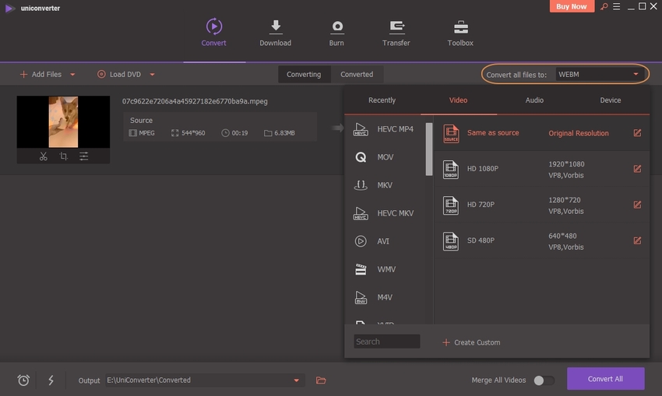Click the Convert All button
This screenshot has height=396, width=662.
[x=605, y=379]
